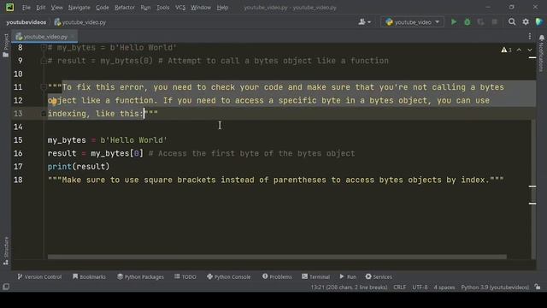Open the Edit menu
This screenshot has height=308, width=547.
click(x=40, y=8)
